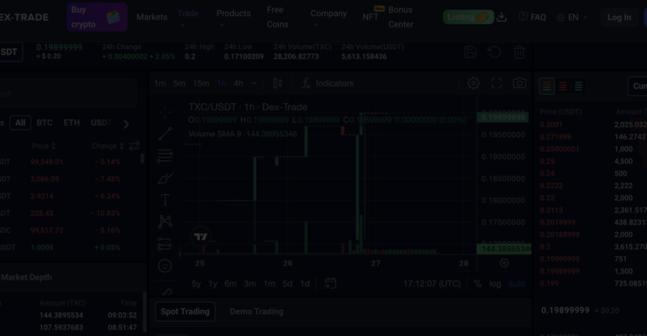
Task: Select the 5m chart interval
Action: point(179,83)
